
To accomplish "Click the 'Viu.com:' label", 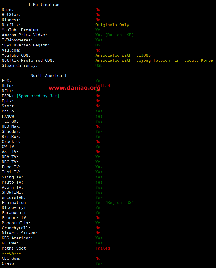I will pos(11,51).
